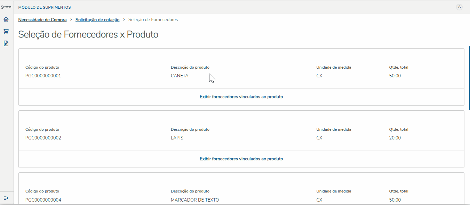Open the shopping cart sidebar icon
This screenshot has width=470, height=205.
[x=6, y=32]
